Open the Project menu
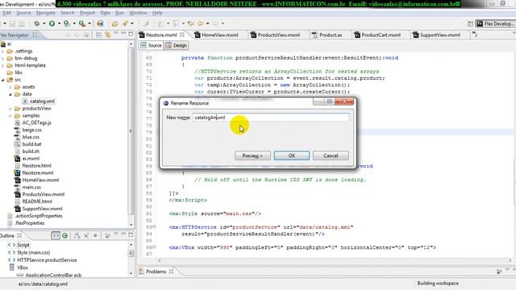Image resolution: width=516 pixels, height=290 pixels. pos(87,13)
